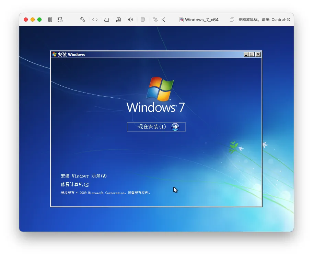Open the hard disk device icon
Viewport: 313px width, 257px height.
[x=107, y=20]
